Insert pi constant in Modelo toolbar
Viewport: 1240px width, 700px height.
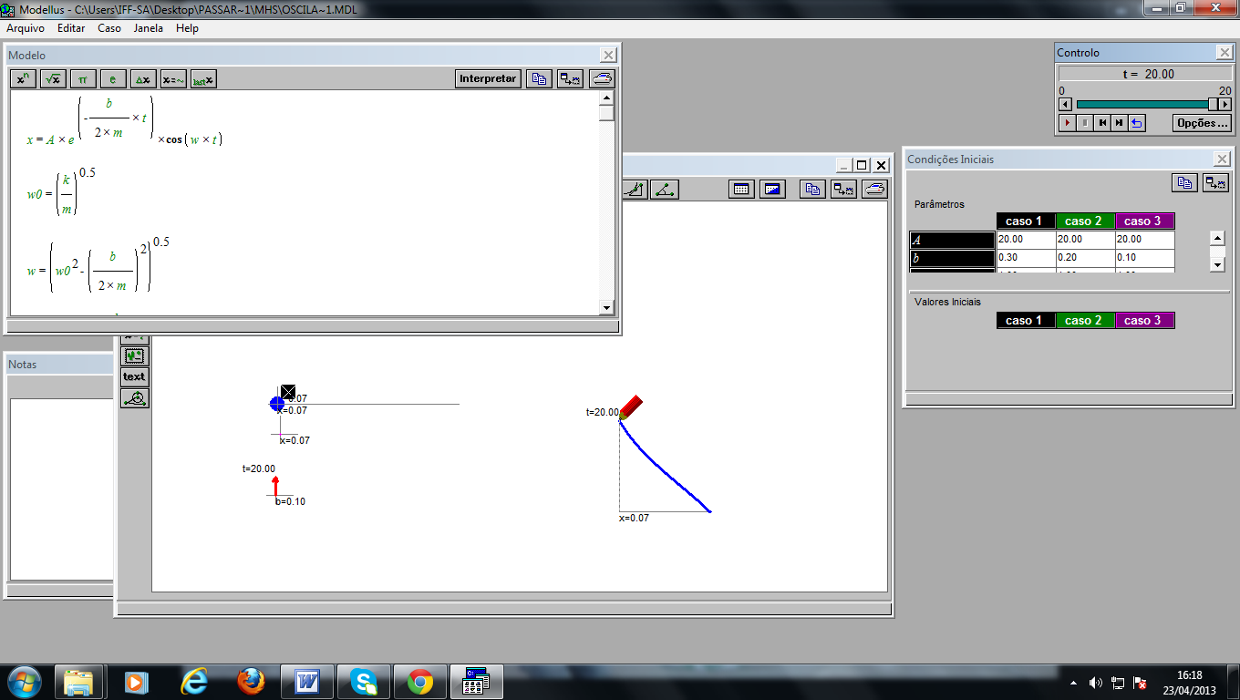click(83, 79)
